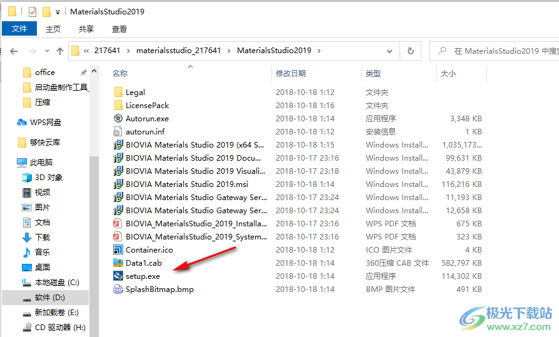This screenshot has width=559, height=337.
Task: Select the Autorun.exe disc icon
Action: [118, 118]
